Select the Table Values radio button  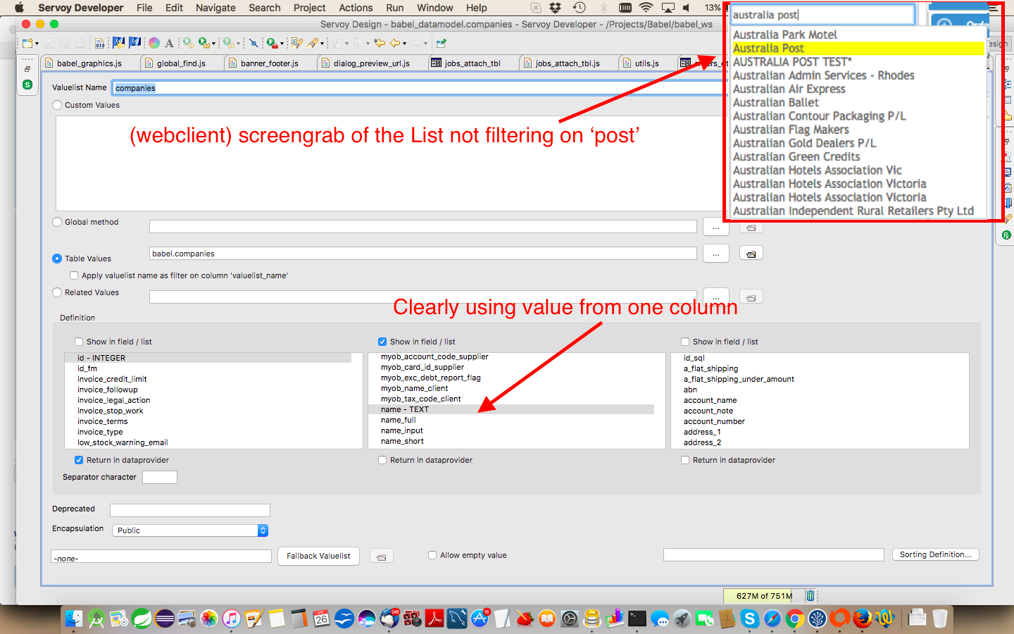tap(57, 259)
